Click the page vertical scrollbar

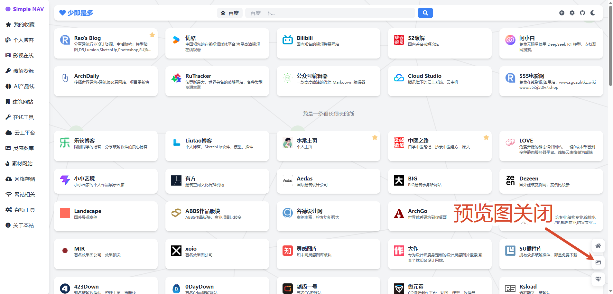click(610, 46)
